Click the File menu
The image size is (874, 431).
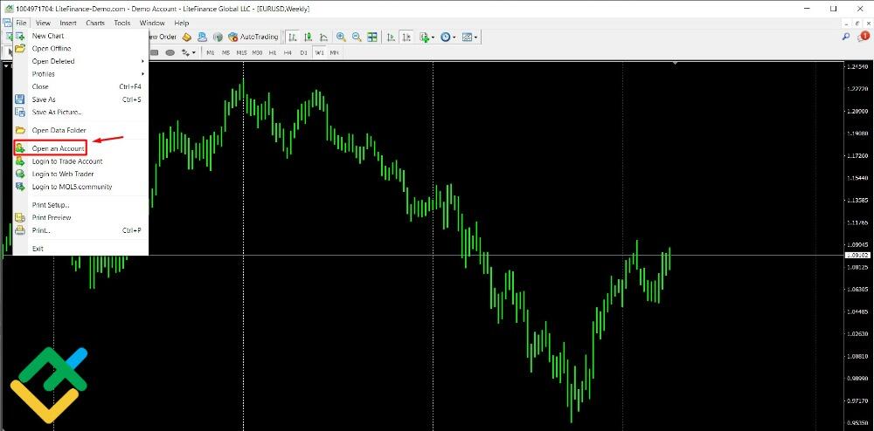[21, 23]
